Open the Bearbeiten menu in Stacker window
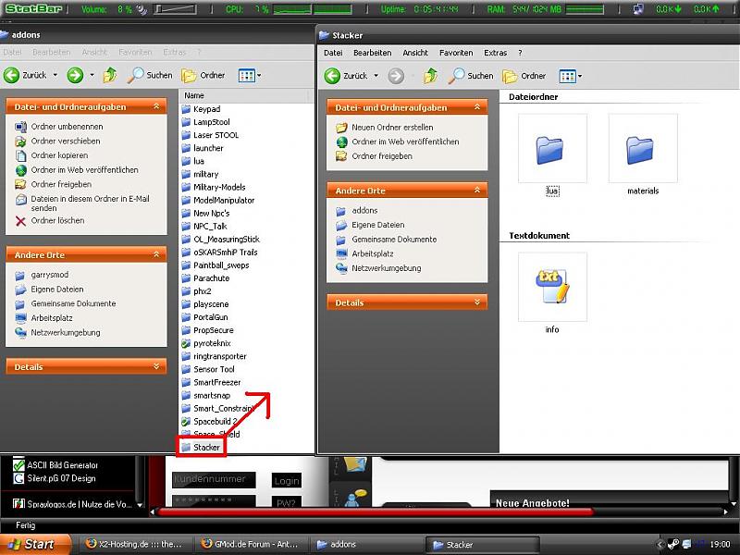This screenshot has height=555, width=740. click(x=372, y=53)
